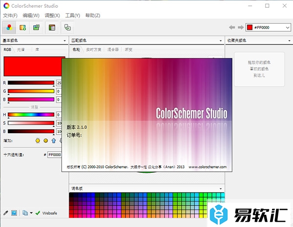Switch to the 色轮 tab

point(76,49)
